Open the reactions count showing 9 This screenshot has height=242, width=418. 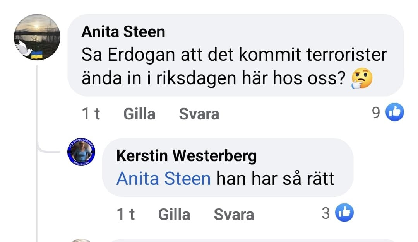(x=376, y=113)
